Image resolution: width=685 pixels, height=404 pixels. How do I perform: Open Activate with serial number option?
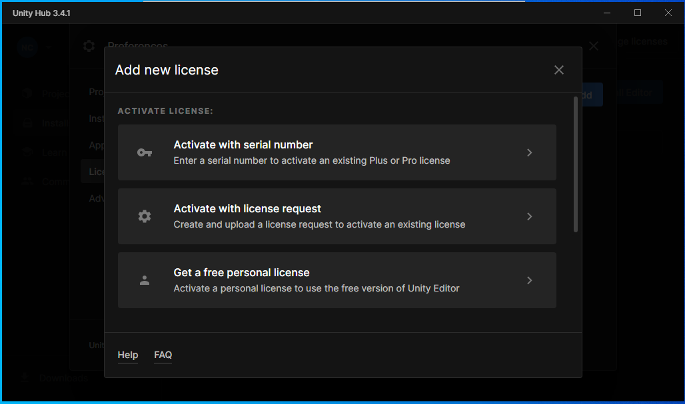[x=337, y=152]
